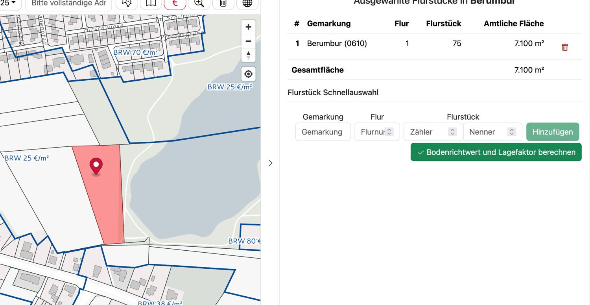The height and width of the screenshot is (305, 590).
Task: Zoom in on the map
Action: (x=248, y=27)
